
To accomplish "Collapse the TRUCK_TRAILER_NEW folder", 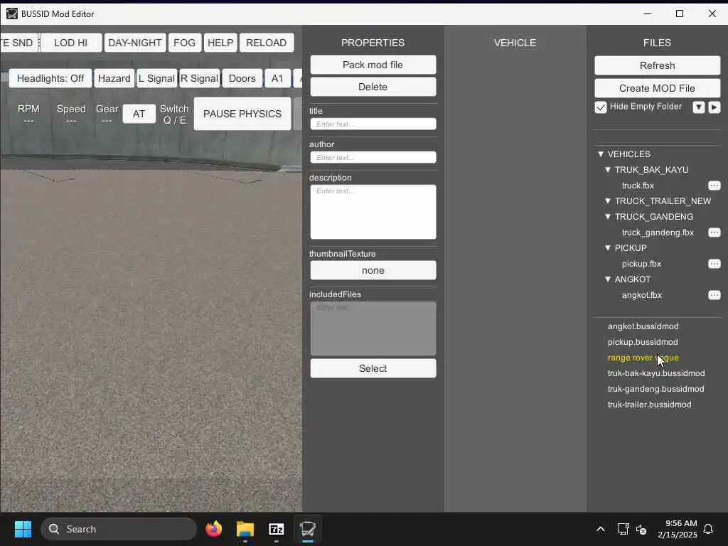I will [608, 201].
